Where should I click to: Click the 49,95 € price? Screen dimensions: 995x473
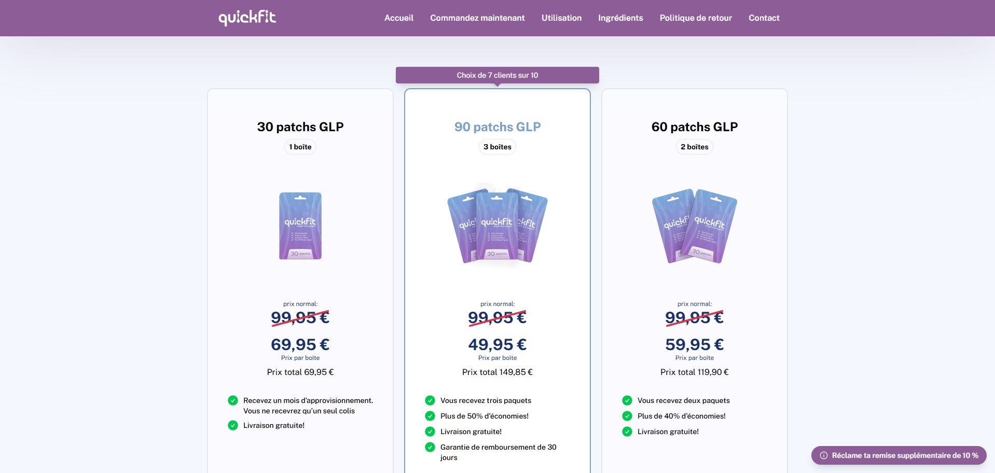pyautogui.click(x=497, y=344)
